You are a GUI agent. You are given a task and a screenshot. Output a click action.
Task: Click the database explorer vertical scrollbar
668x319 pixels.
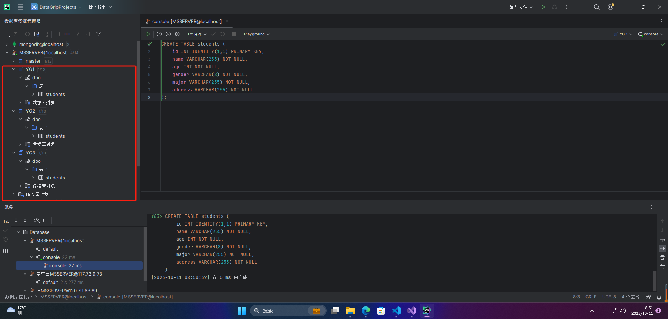point(139,104)
